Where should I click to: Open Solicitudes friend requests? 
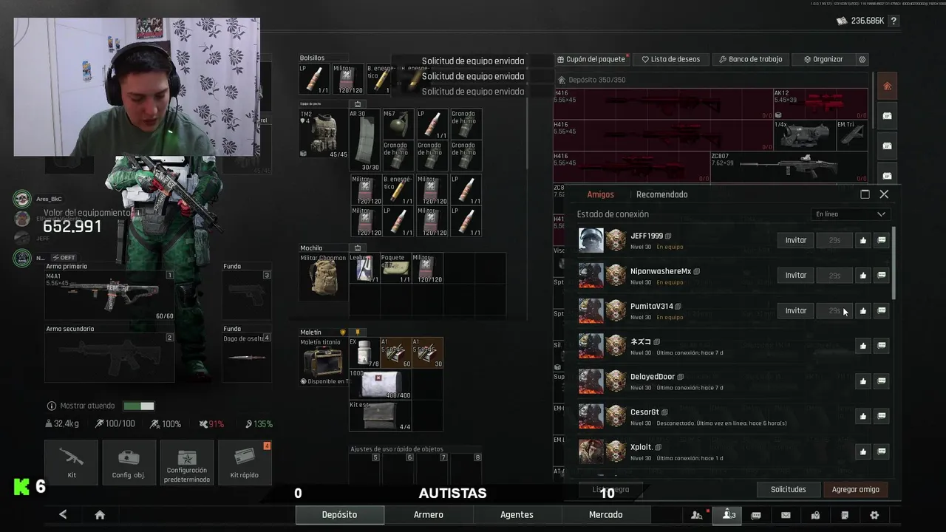789,489
